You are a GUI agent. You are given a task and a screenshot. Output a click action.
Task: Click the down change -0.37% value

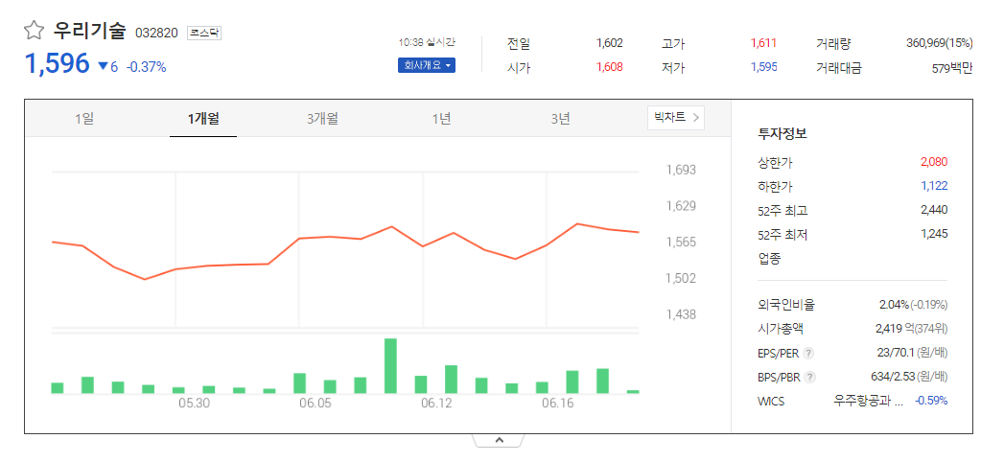(147, 66)
